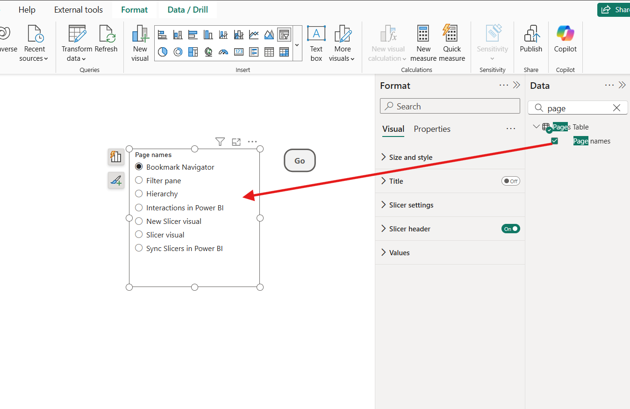Select the Hierarchy radio option
630x409 pixels.
pos(139,194)
